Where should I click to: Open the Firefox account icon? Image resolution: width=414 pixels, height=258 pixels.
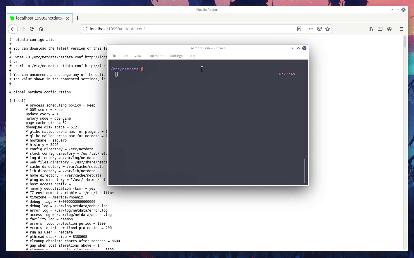coord(389,29)
